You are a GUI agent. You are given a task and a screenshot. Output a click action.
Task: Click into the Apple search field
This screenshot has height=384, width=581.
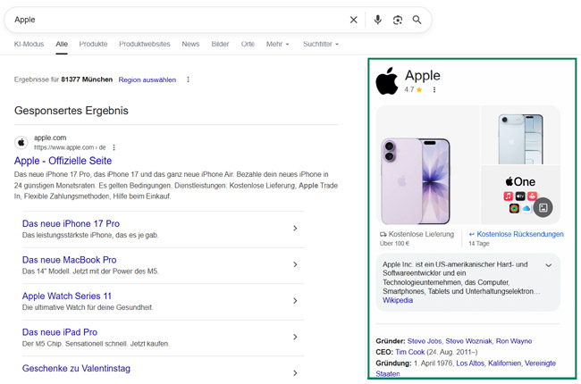(179, 20)
